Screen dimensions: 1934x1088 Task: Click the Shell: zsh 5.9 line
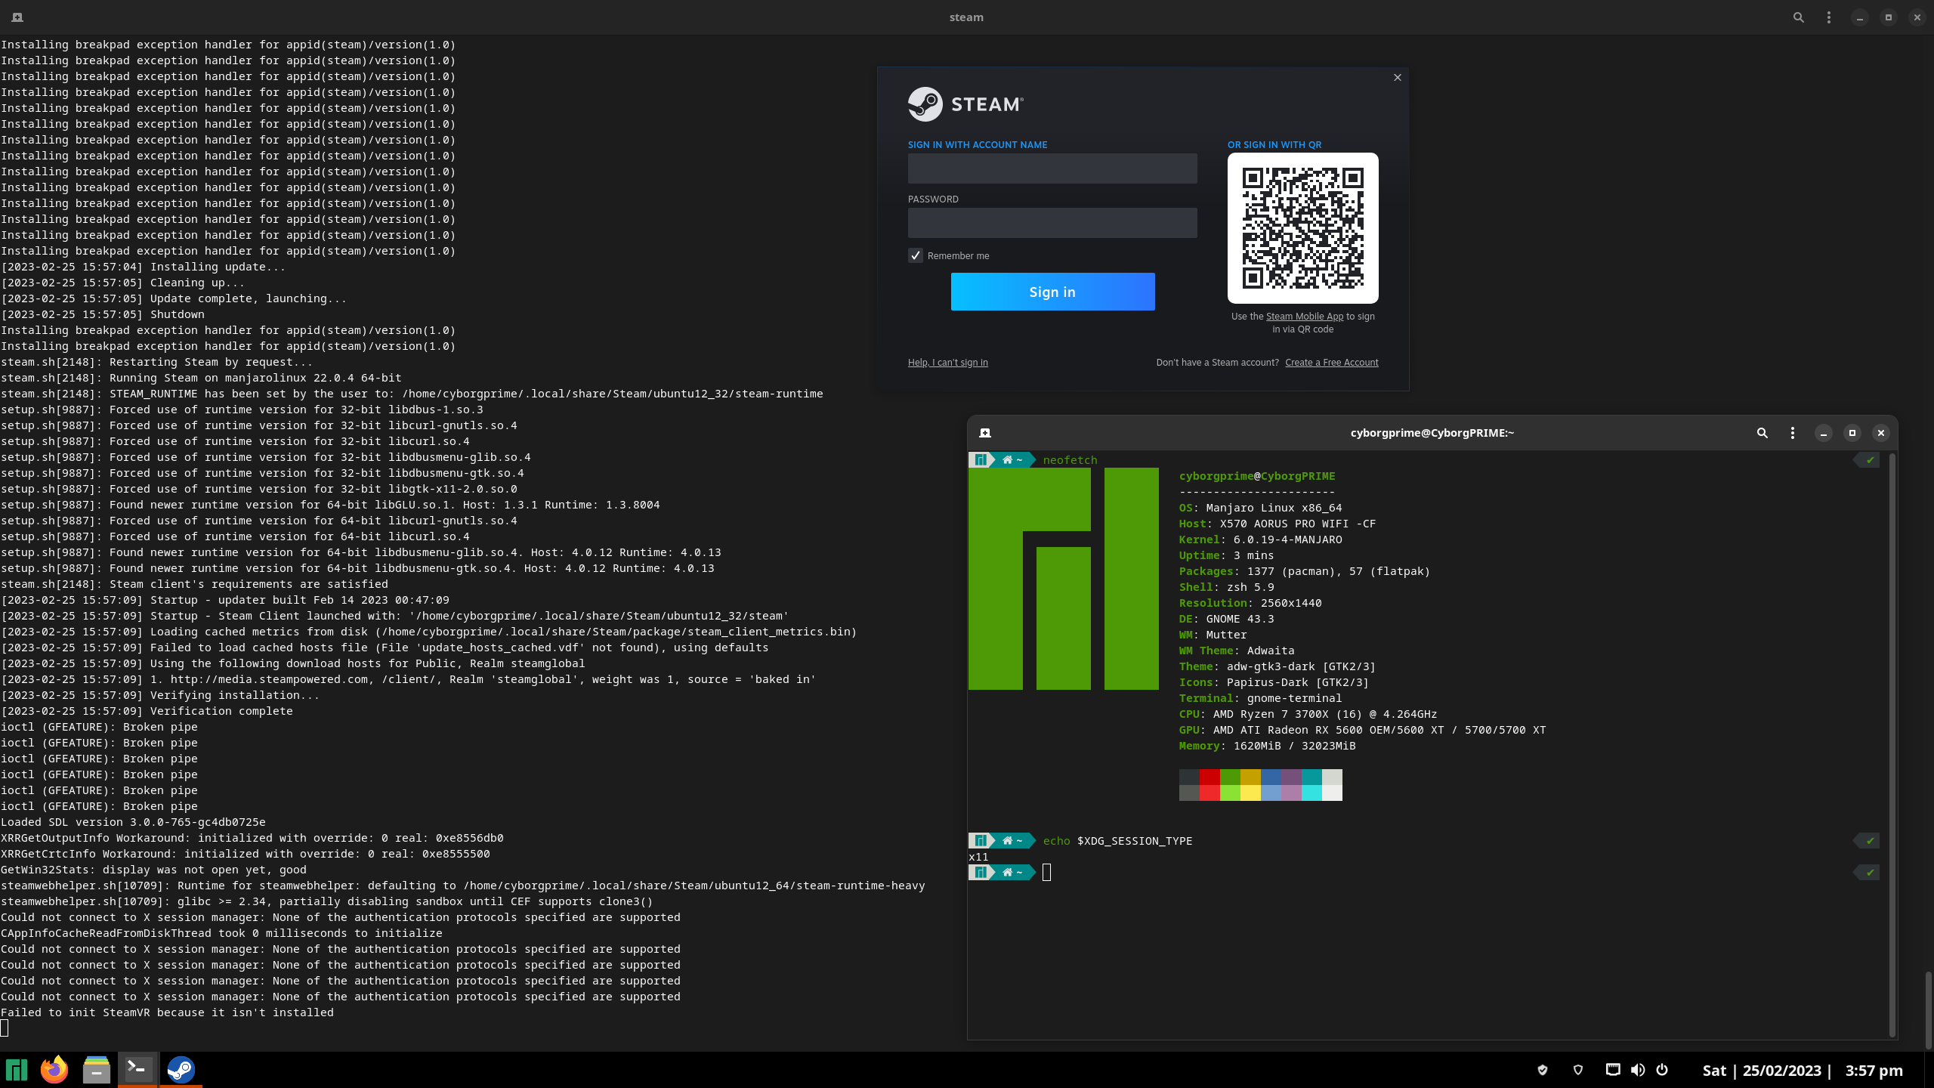(1226, 587)
